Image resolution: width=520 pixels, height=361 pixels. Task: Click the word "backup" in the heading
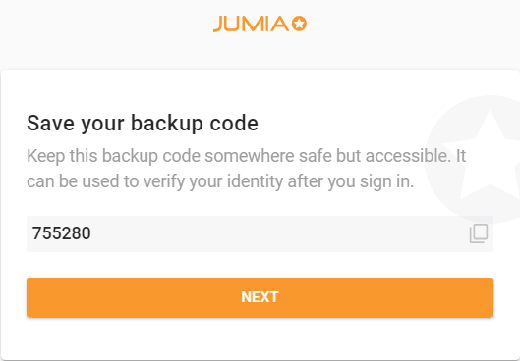pyautogui.click(x=167, y=123)
